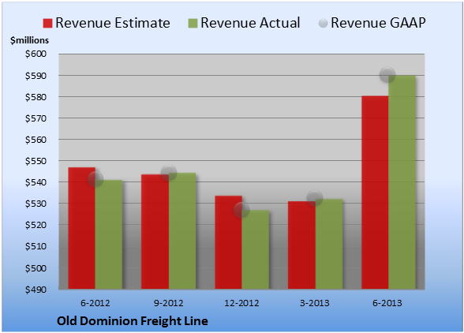464x333 pixels.
Task: Select the "Revenue GAAP" legend label
Action: coord(379,23)
